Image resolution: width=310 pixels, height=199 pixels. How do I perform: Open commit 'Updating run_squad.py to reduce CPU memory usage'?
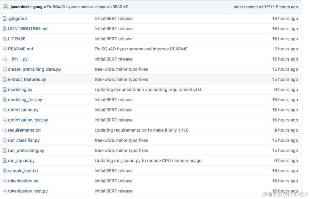pyautogui.click(x=148, y=161)
